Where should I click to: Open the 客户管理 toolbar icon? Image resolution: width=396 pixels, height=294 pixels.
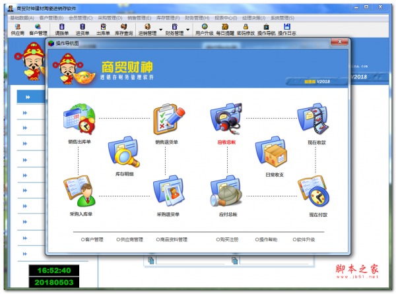pos(38,30)
